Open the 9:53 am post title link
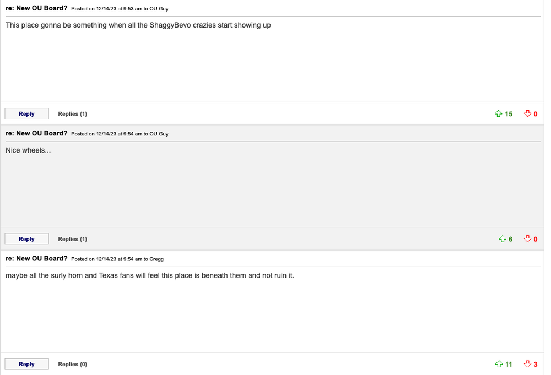 [x=36, y=8]
